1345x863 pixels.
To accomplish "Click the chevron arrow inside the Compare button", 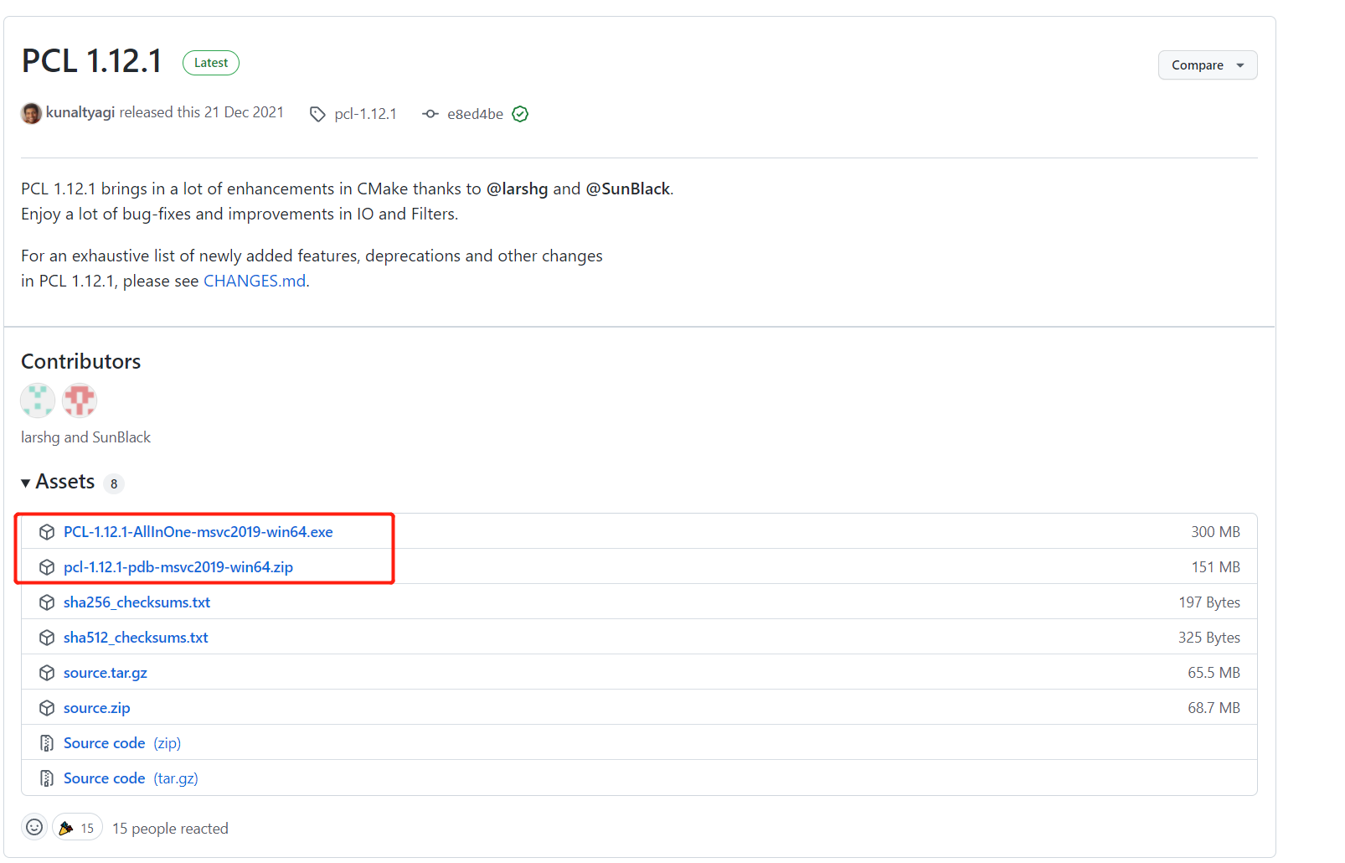I will (x=1239, y=65).
